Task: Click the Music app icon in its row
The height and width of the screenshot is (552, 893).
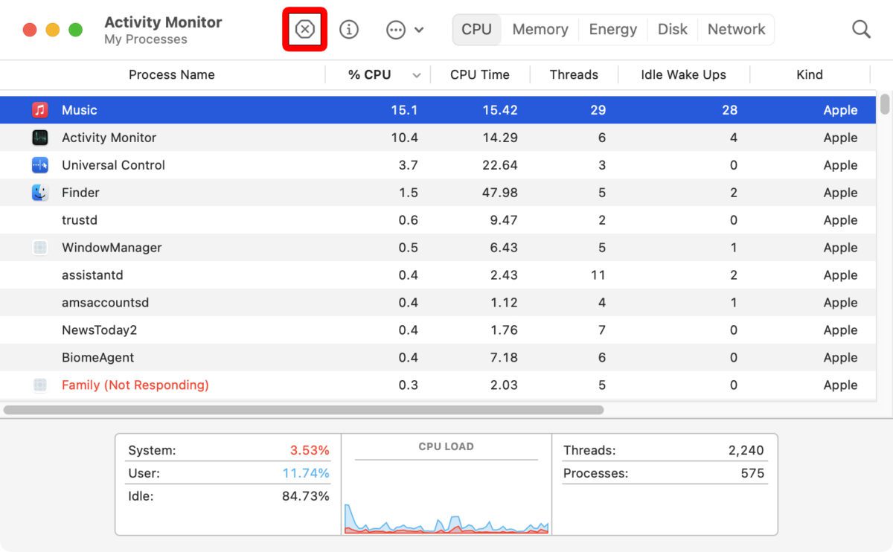Action: tap(40, 109)
